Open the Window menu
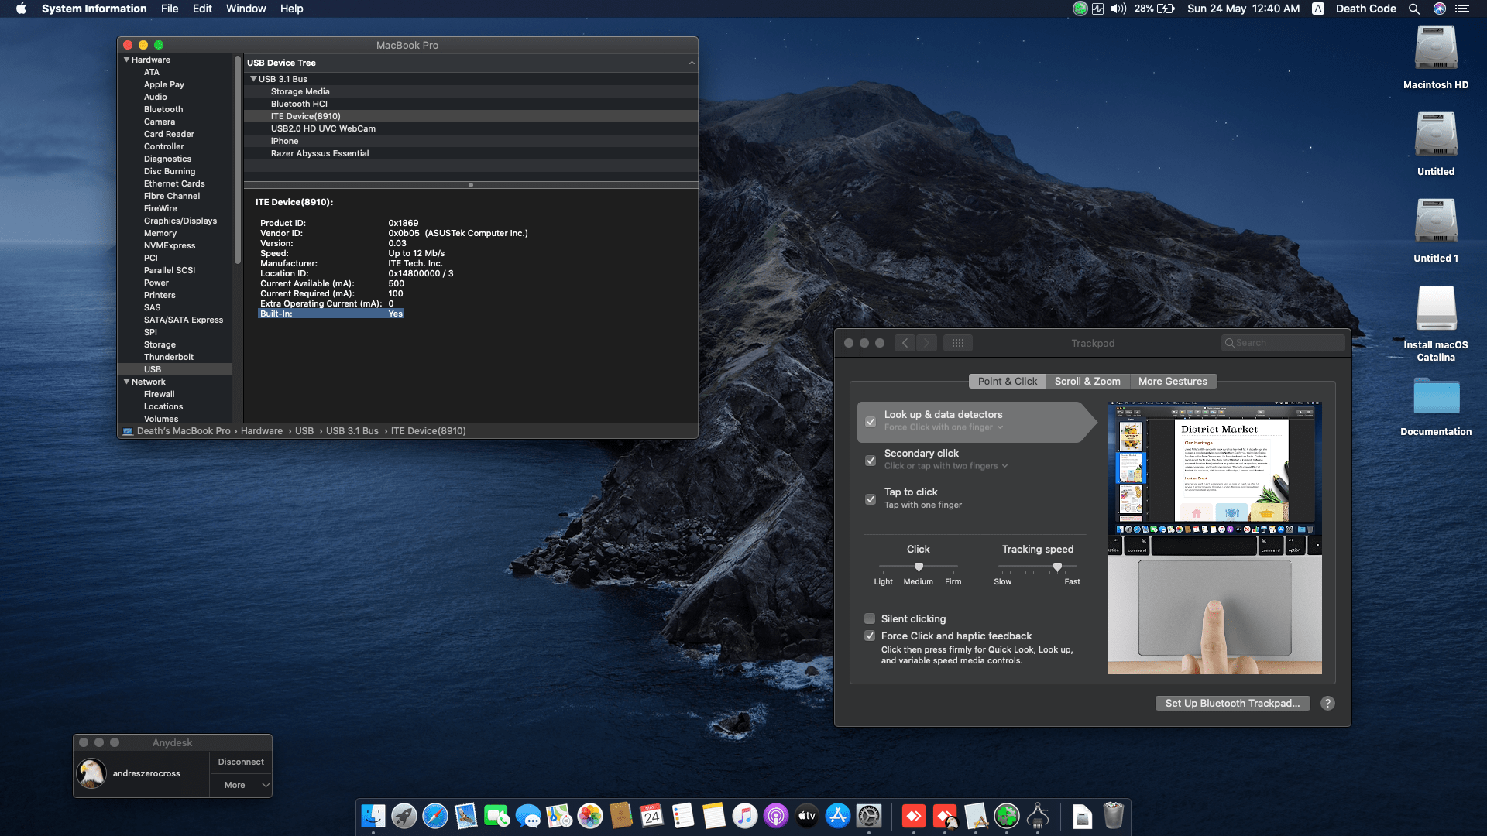The width and height of the screenshot is (1487, 836). [x=246, y=9]
